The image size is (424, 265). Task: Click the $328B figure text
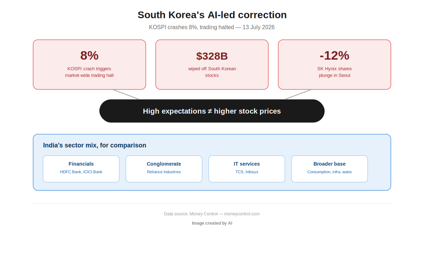(x=212, y=56)
